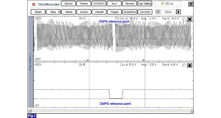This screenshot has height=118, width=221.
Task: Click the red dropdown icon beside Oscilloscope
Action: point(33,4)
